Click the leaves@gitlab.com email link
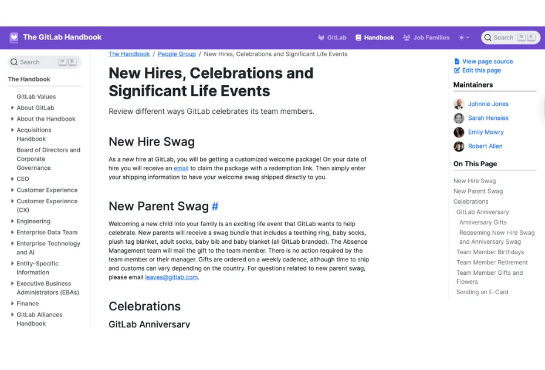 point(171,277)
